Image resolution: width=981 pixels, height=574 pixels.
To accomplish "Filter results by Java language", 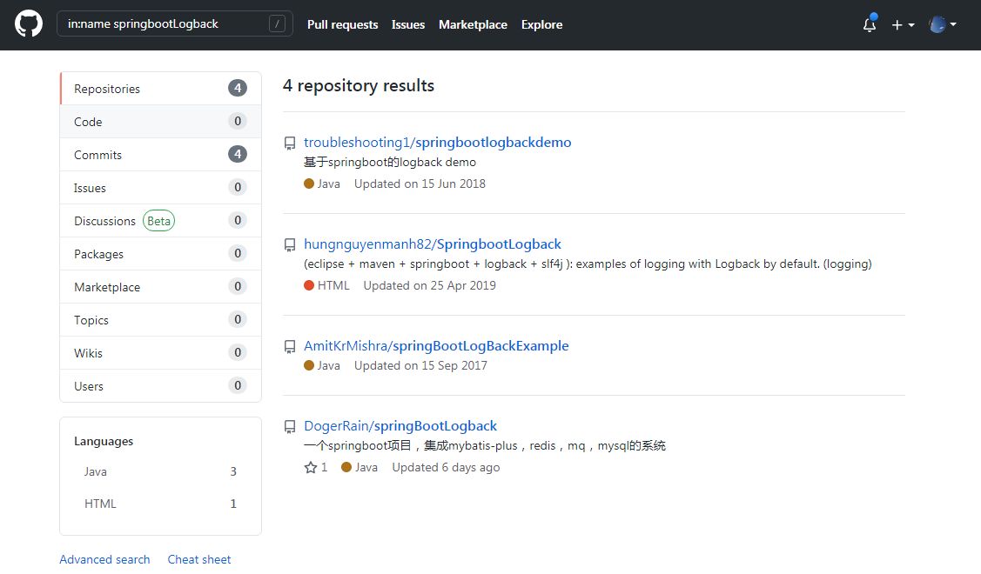I will (x=160, y=471).
